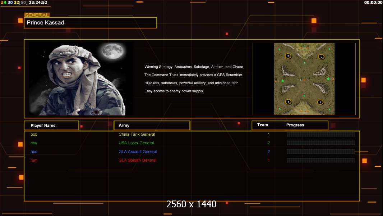Select player name bob
The image size is (383, 216).
(34, 134)
